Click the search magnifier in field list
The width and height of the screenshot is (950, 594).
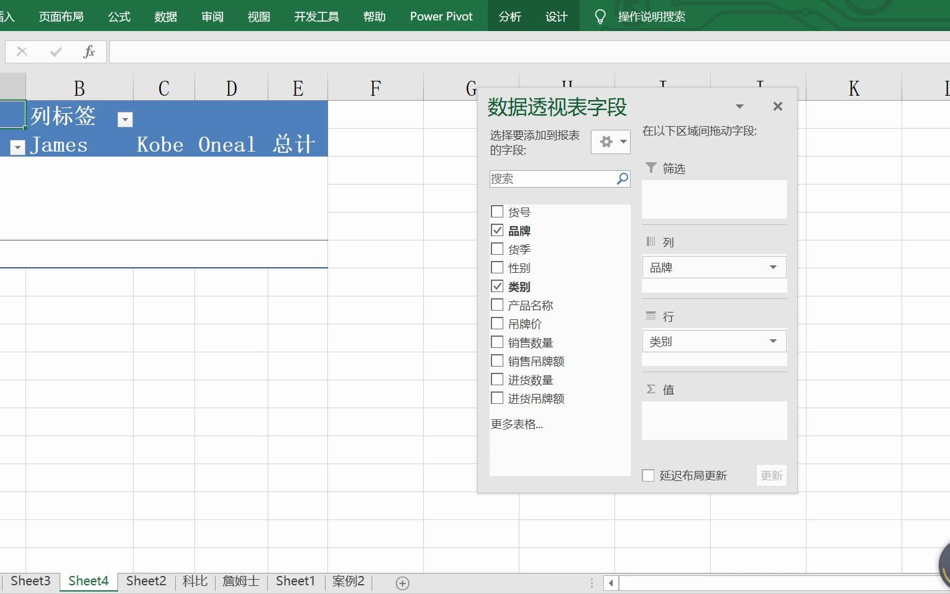[x=622, y=179]
